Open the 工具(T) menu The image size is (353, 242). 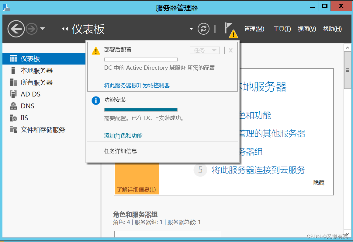click(x=282, y=29)
